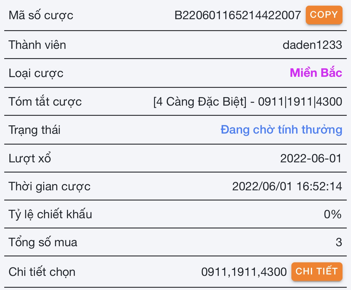Click the 0% discount rate value
The height and width of the screenshot is (290, 351).
pos(333,214)
